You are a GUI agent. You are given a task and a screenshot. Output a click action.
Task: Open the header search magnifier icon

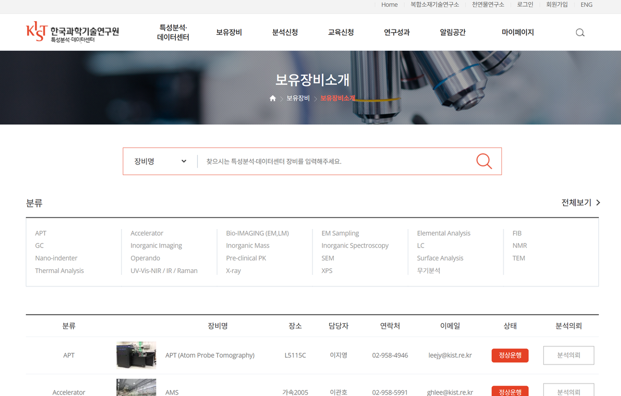coord(580,33)
